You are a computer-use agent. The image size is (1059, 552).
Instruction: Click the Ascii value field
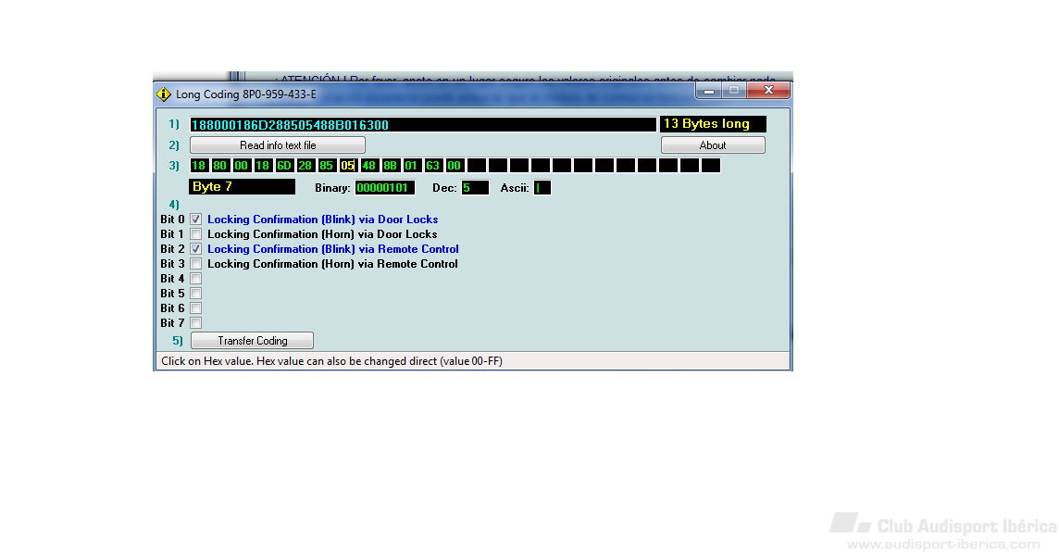tap(542, 188)
